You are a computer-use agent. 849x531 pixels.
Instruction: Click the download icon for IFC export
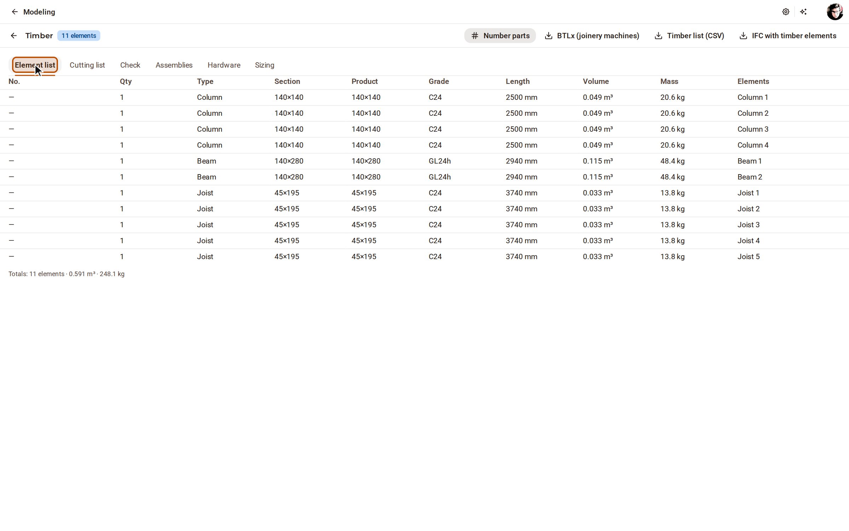pyautogui.click(x=743, y=36)
